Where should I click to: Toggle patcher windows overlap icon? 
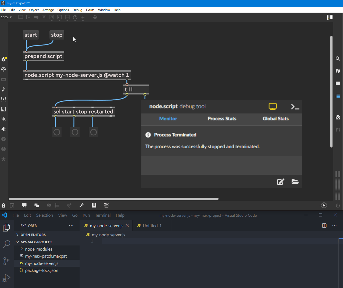[37, 205]
